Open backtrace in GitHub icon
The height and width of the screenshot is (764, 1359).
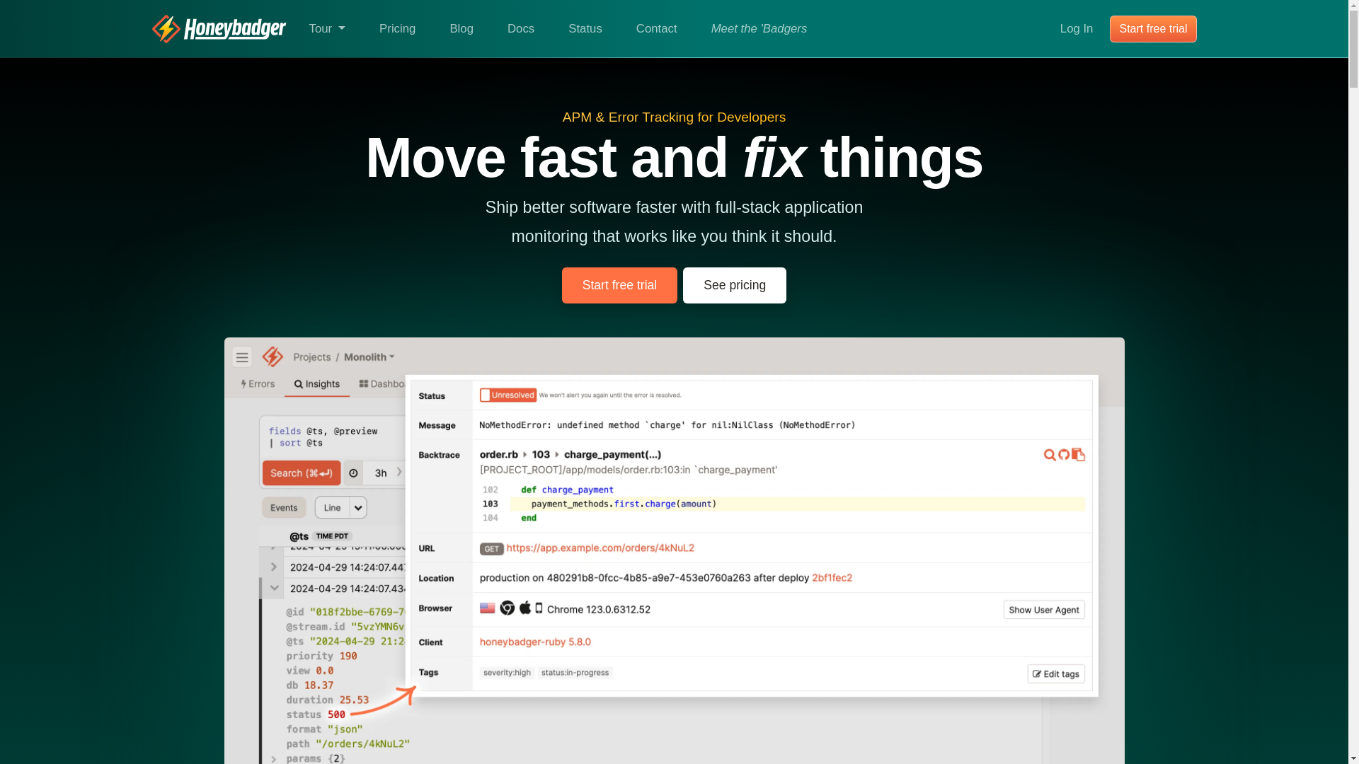pos(1064,455)
